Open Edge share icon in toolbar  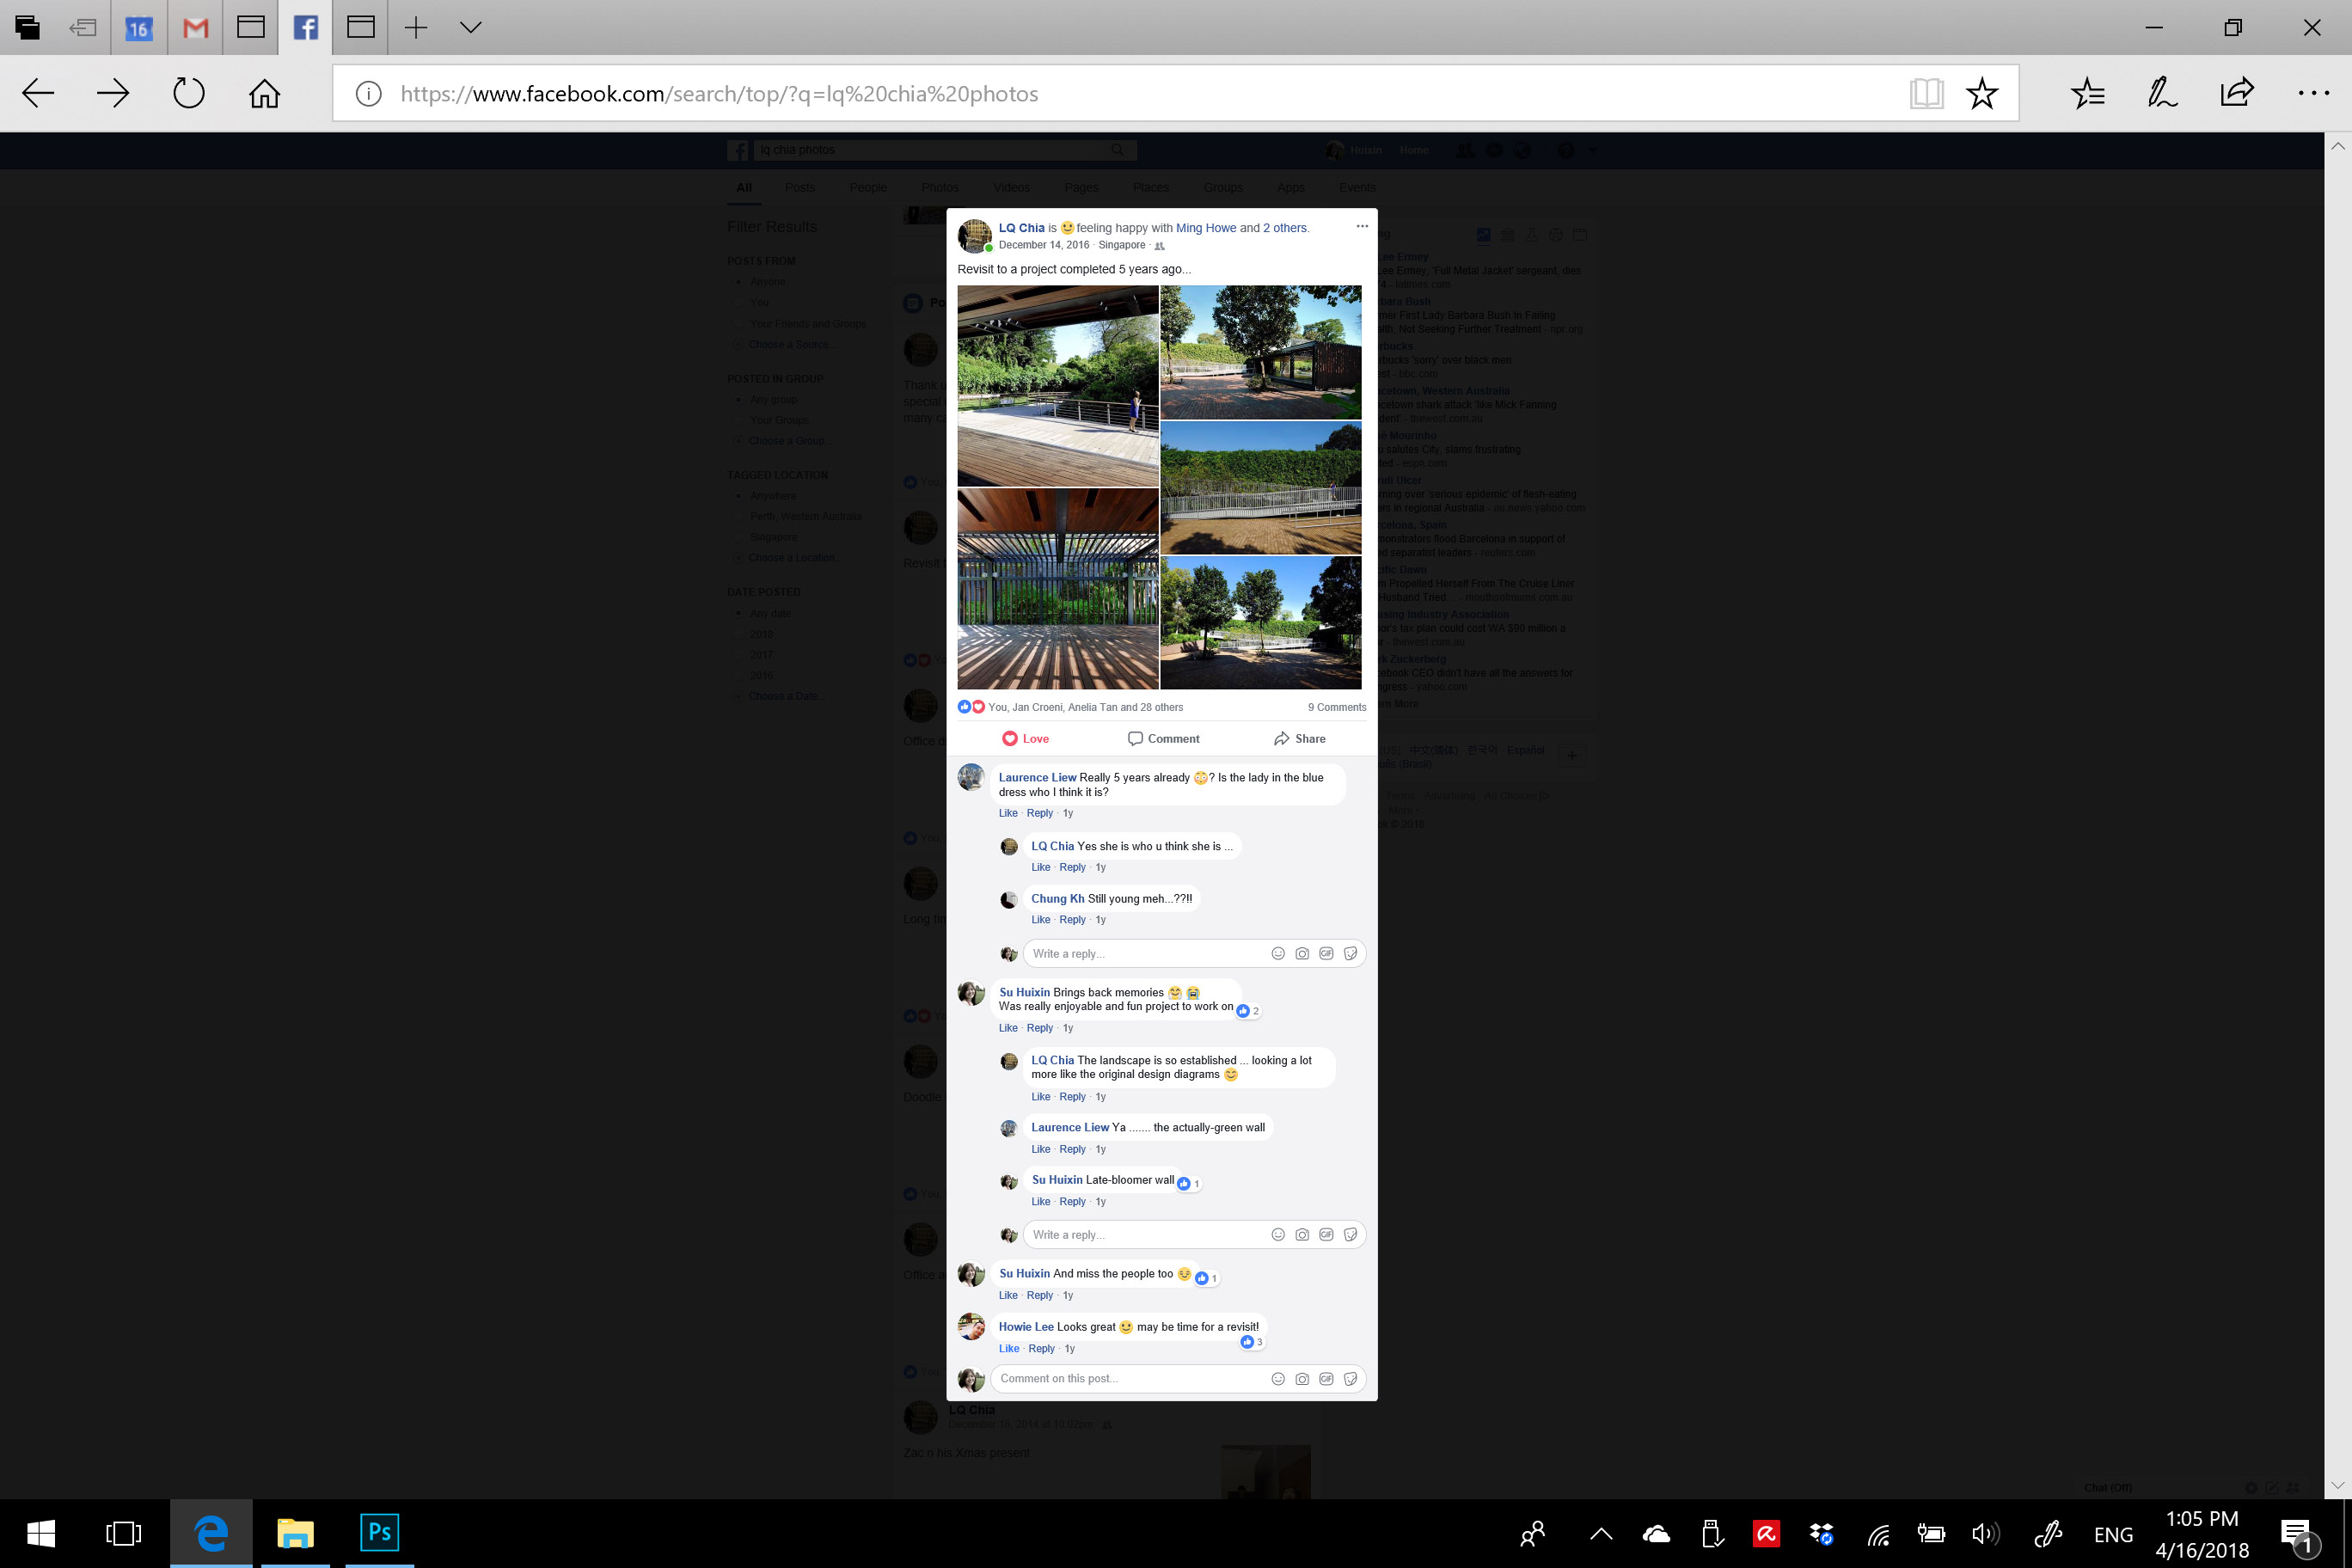point(2236,93)
